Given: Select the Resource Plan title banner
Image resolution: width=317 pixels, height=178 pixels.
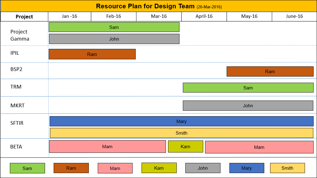Looking at the screenshot, I should (158, 6).
